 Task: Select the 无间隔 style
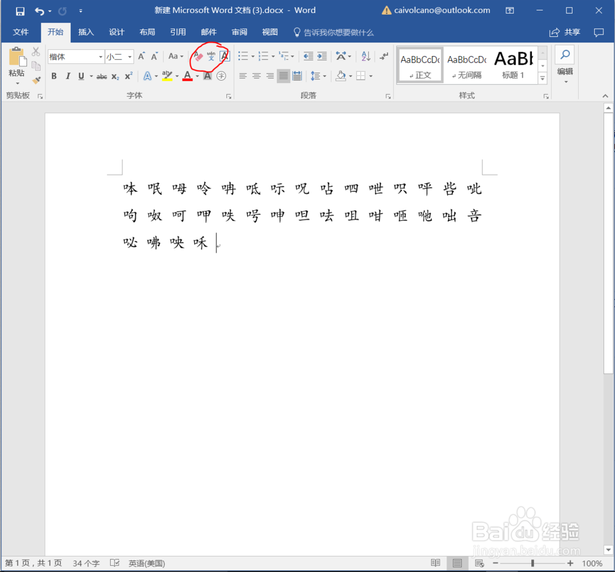[x=467, y=66]
